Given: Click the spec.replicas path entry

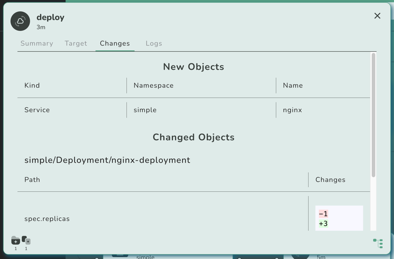Looking at the screenshot, I should point(47,219).
